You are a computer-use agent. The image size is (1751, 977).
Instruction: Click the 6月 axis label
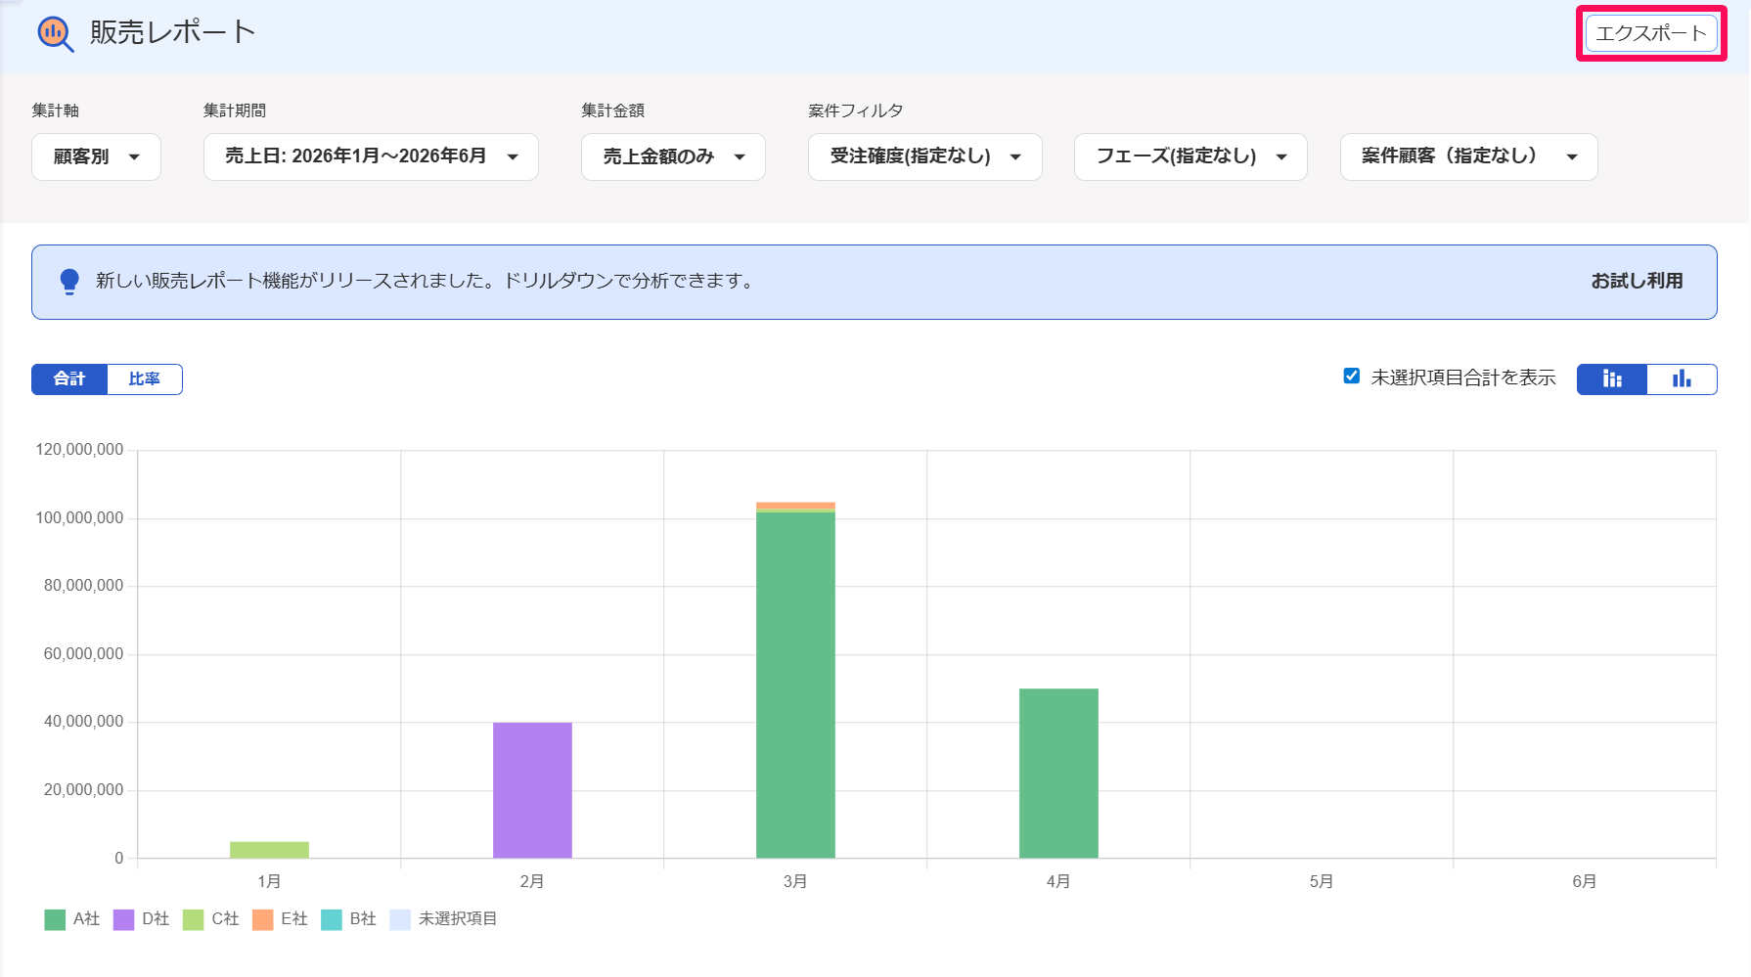pyautogui.click(x=1585, y=881)
